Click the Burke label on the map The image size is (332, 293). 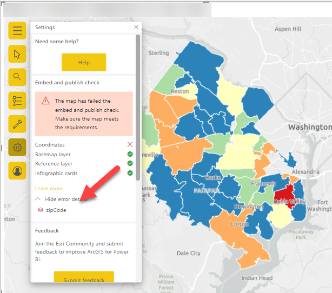[x=213, y=178]
